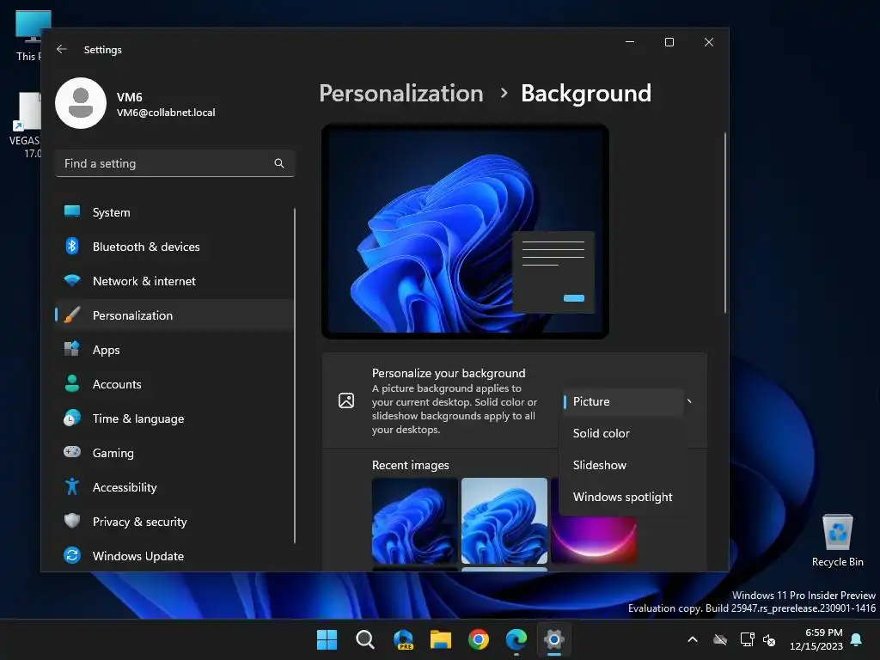Viewport: 880px width, 660px height.
Task: Click Personalization in the breadcrumb
Action: click(401, 93)
